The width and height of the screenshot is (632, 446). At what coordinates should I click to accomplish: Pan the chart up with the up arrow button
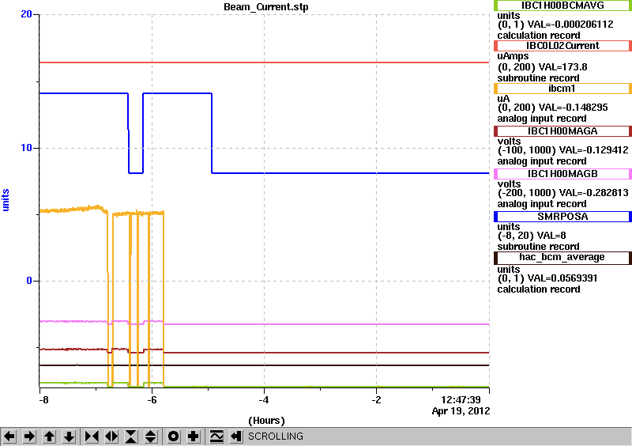click(x=49, y=437)
